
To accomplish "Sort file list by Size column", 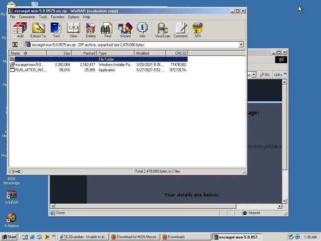I will [x=59, y=53].
